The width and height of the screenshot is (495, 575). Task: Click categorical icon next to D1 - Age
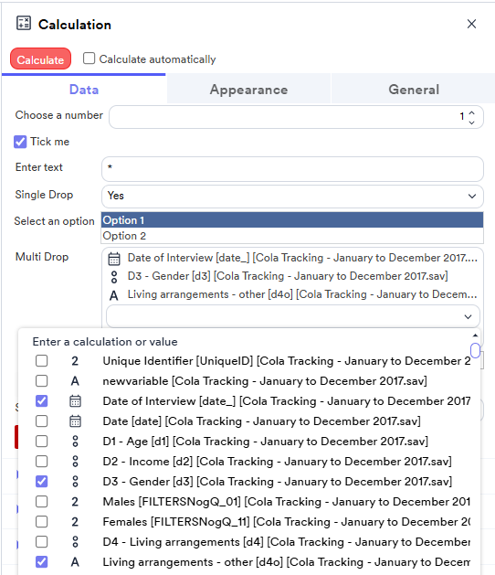coord(75,442)
